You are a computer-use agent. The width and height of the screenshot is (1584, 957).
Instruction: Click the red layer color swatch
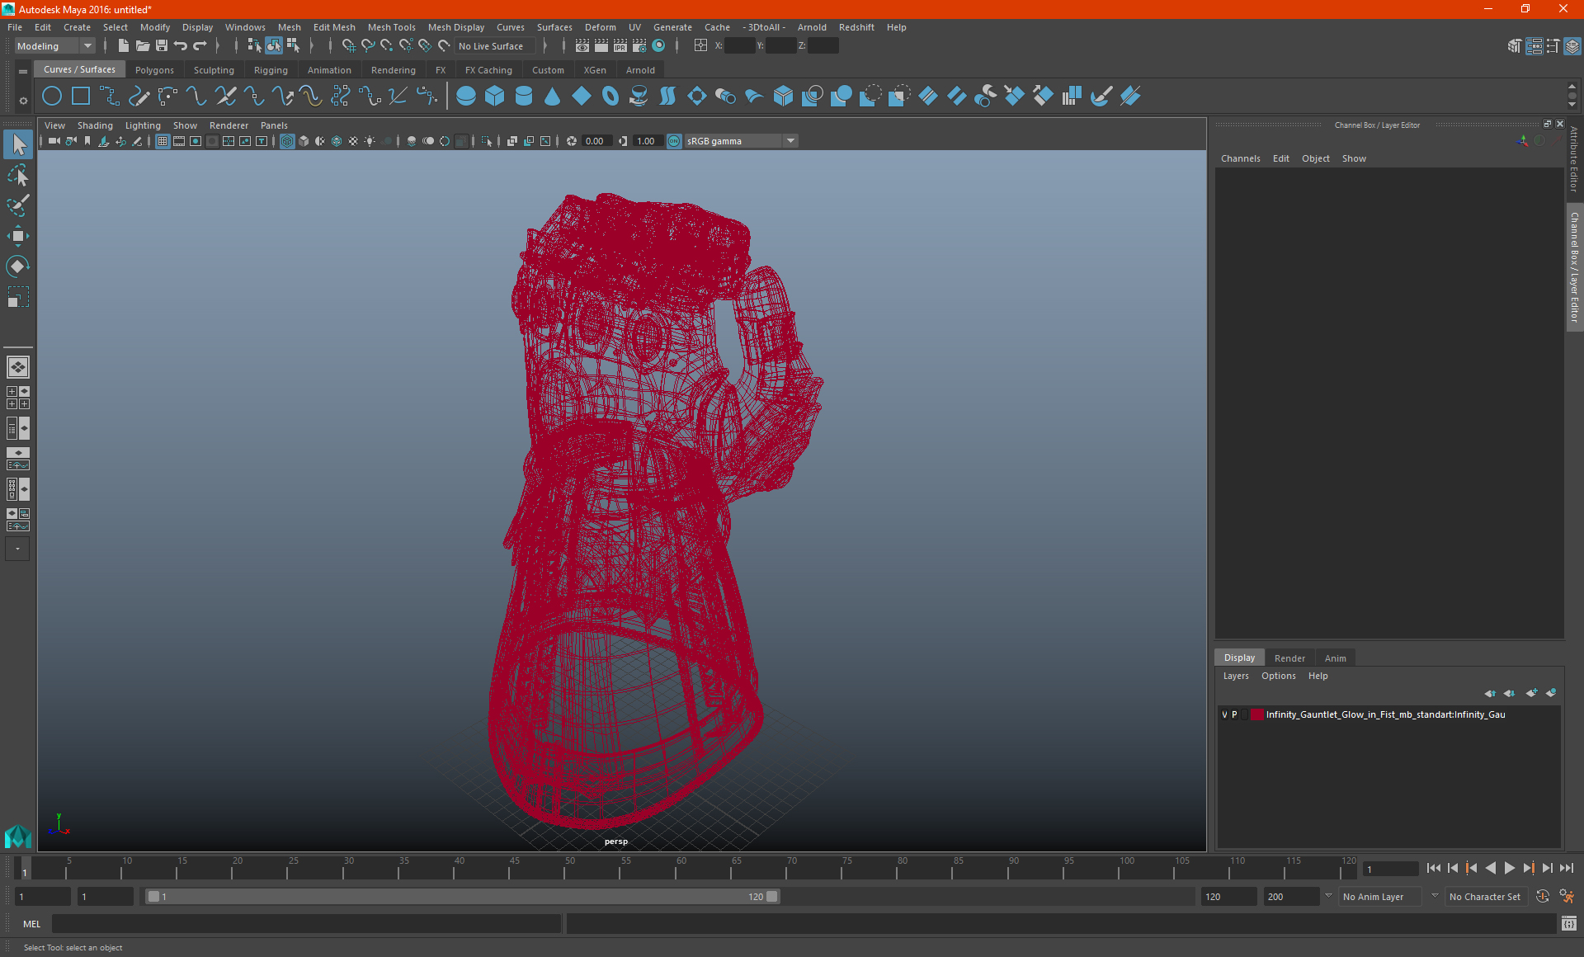(x=1257, y=715)
